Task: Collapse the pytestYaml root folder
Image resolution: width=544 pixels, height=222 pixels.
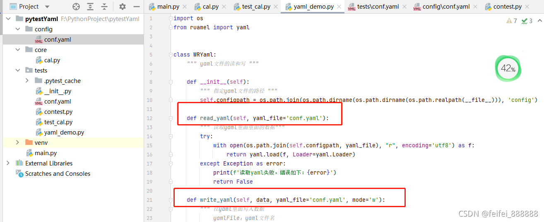Action: pyautogui.click(x=8, y=19)
